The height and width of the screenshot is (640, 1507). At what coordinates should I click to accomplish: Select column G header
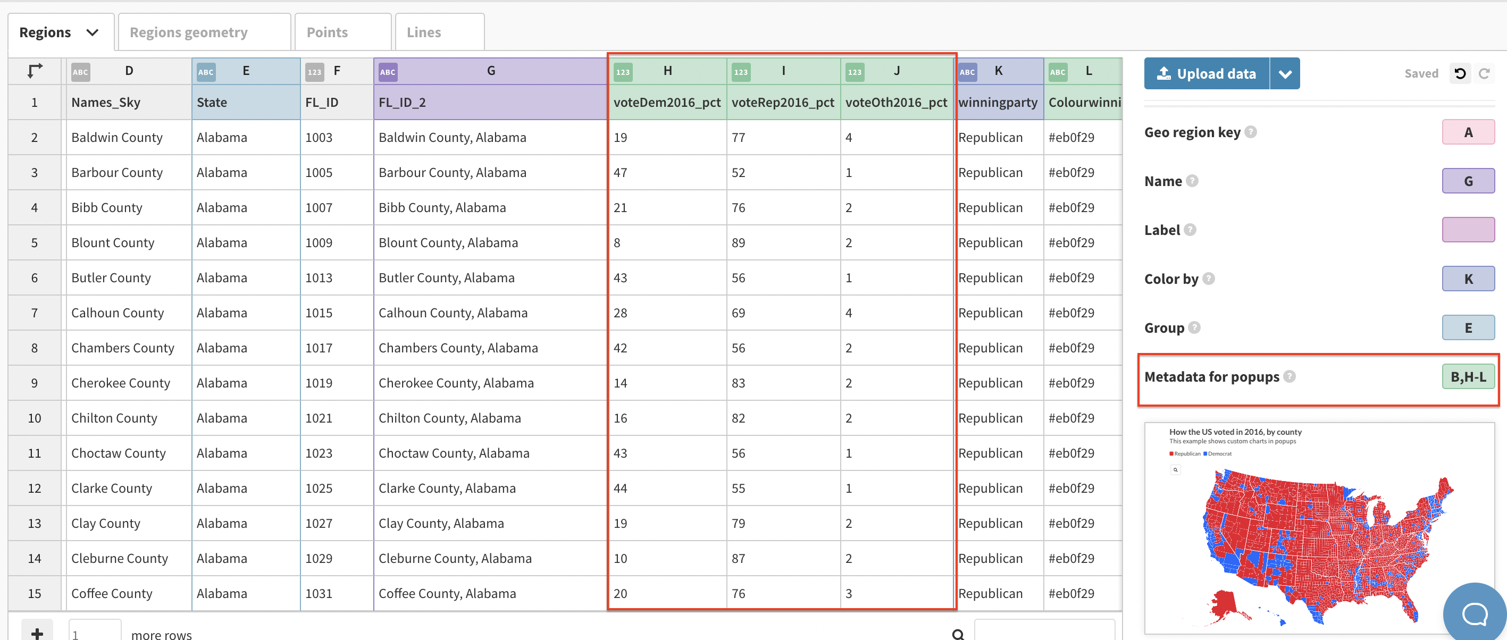[x=491, y=71]
